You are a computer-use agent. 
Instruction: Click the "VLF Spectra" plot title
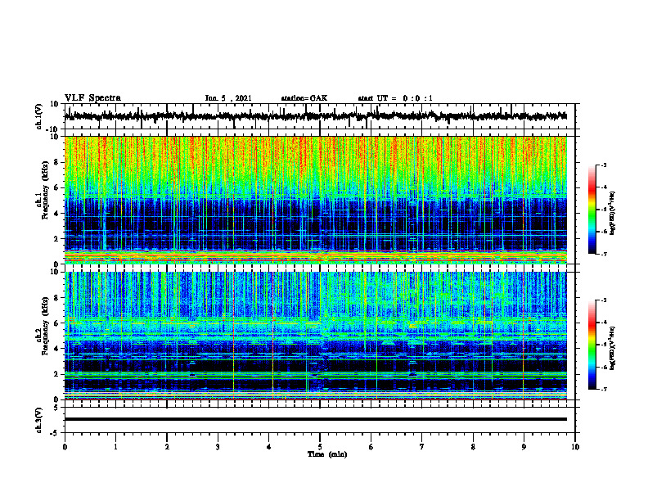(x=92, y=98)
